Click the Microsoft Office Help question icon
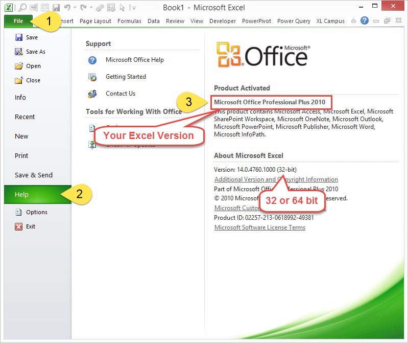 (92, 60)
